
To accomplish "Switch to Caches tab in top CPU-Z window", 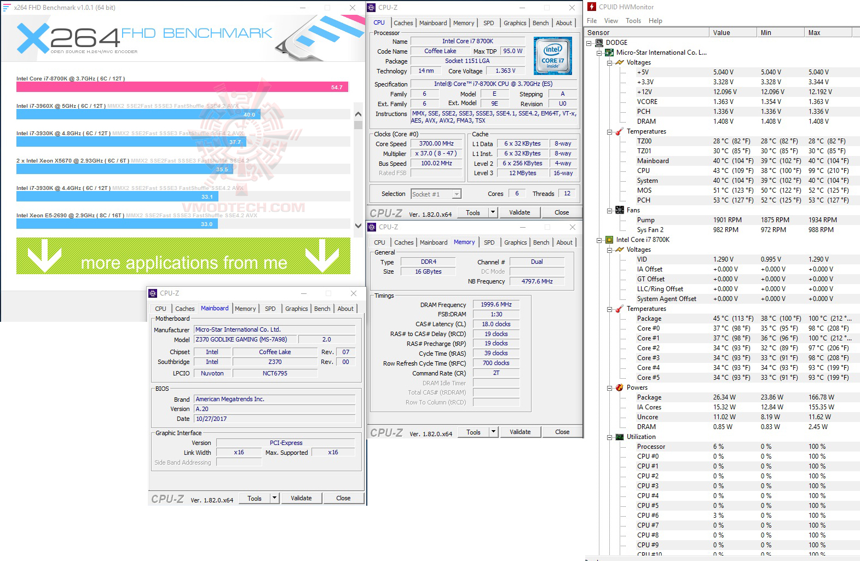I will point(403,23).
